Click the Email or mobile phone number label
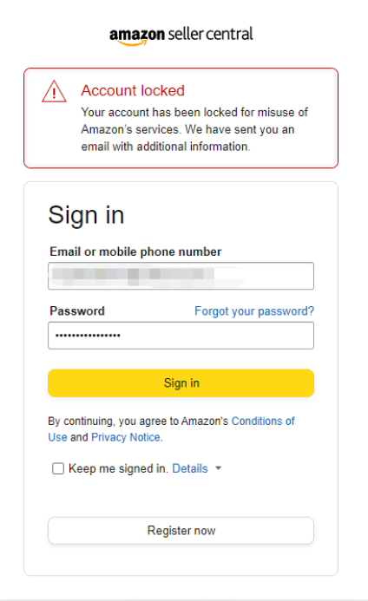The image size is (368, 601). 135,252
